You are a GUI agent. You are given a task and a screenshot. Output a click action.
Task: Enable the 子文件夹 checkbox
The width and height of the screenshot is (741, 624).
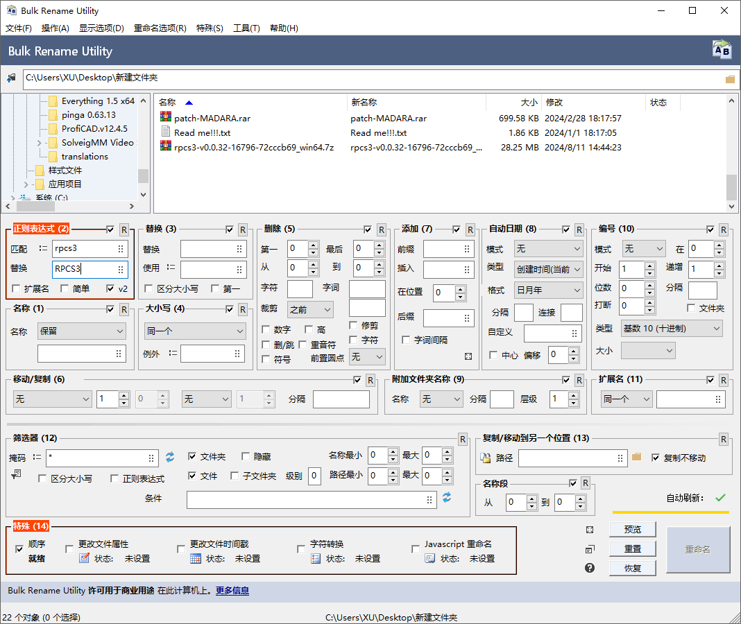pos(235,476)
